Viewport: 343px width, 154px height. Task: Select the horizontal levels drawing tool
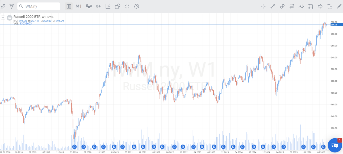coord(292,6)
